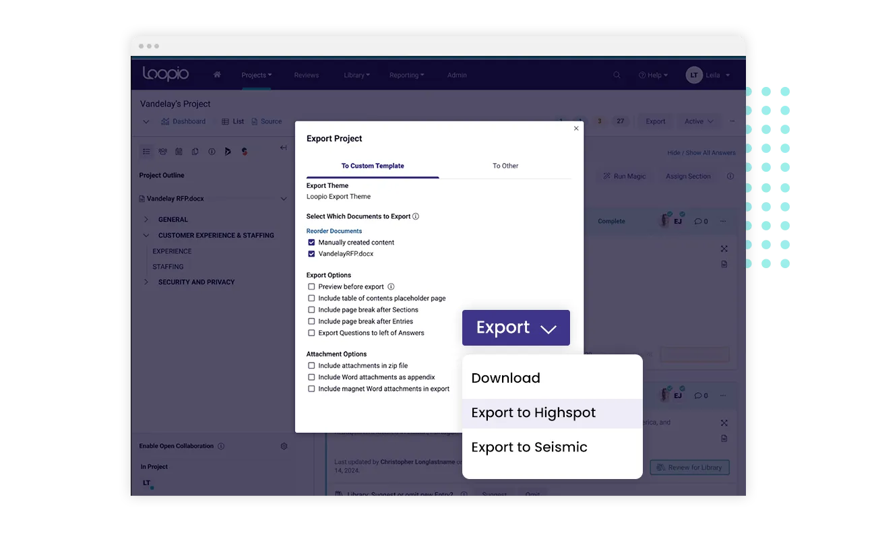Viewport: 876px width, 539px height.
Task: Collapse sidebar using the left arrow icon
Action: point(283,148)
